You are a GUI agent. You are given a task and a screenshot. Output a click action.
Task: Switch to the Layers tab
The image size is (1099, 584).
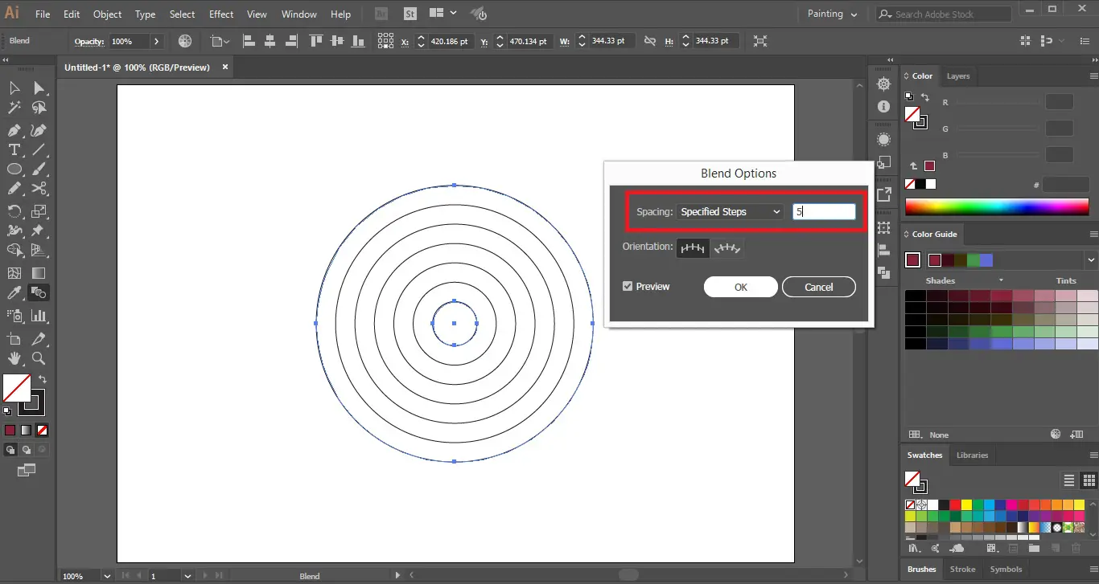point(957,76)
